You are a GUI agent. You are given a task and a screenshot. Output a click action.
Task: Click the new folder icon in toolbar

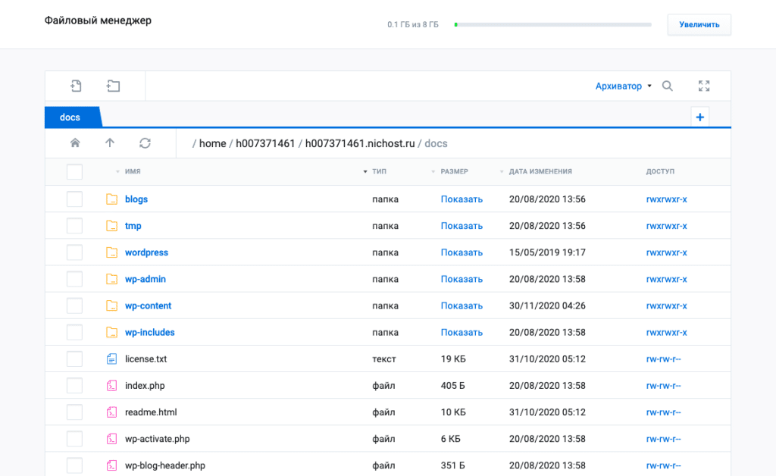click(114, 86)
